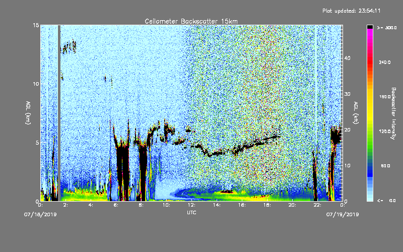Click the '15' tick on the km axis
The height and width of the screenshot is (252, 403).
[36, 25]
